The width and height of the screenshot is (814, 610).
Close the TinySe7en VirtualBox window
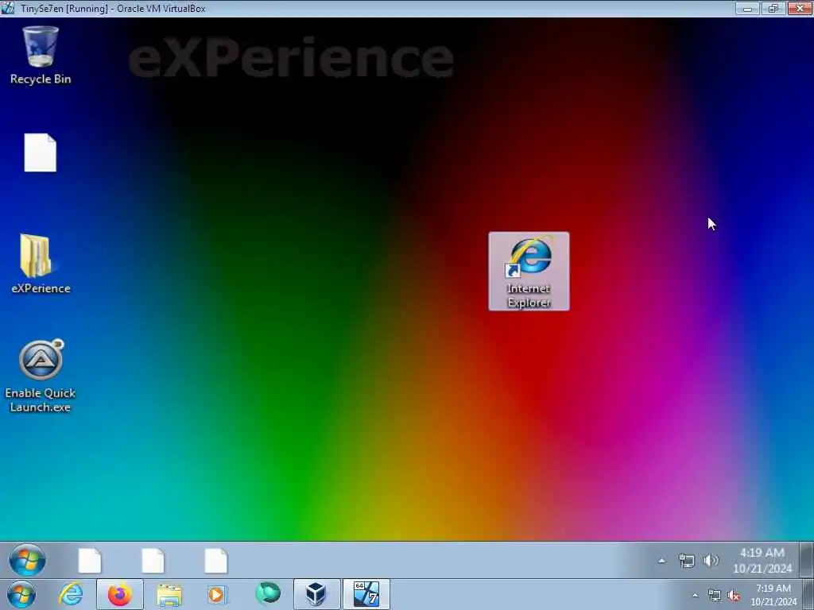tap(800, 8)
